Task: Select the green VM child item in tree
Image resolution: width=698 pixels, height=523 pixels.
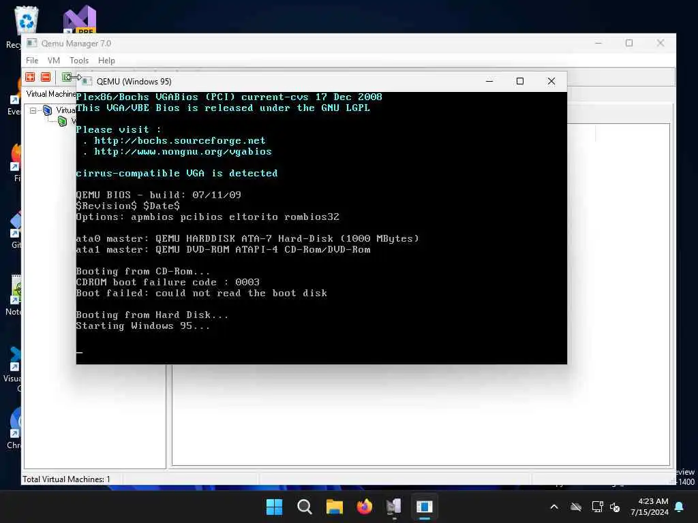Action: click(62, 121)
